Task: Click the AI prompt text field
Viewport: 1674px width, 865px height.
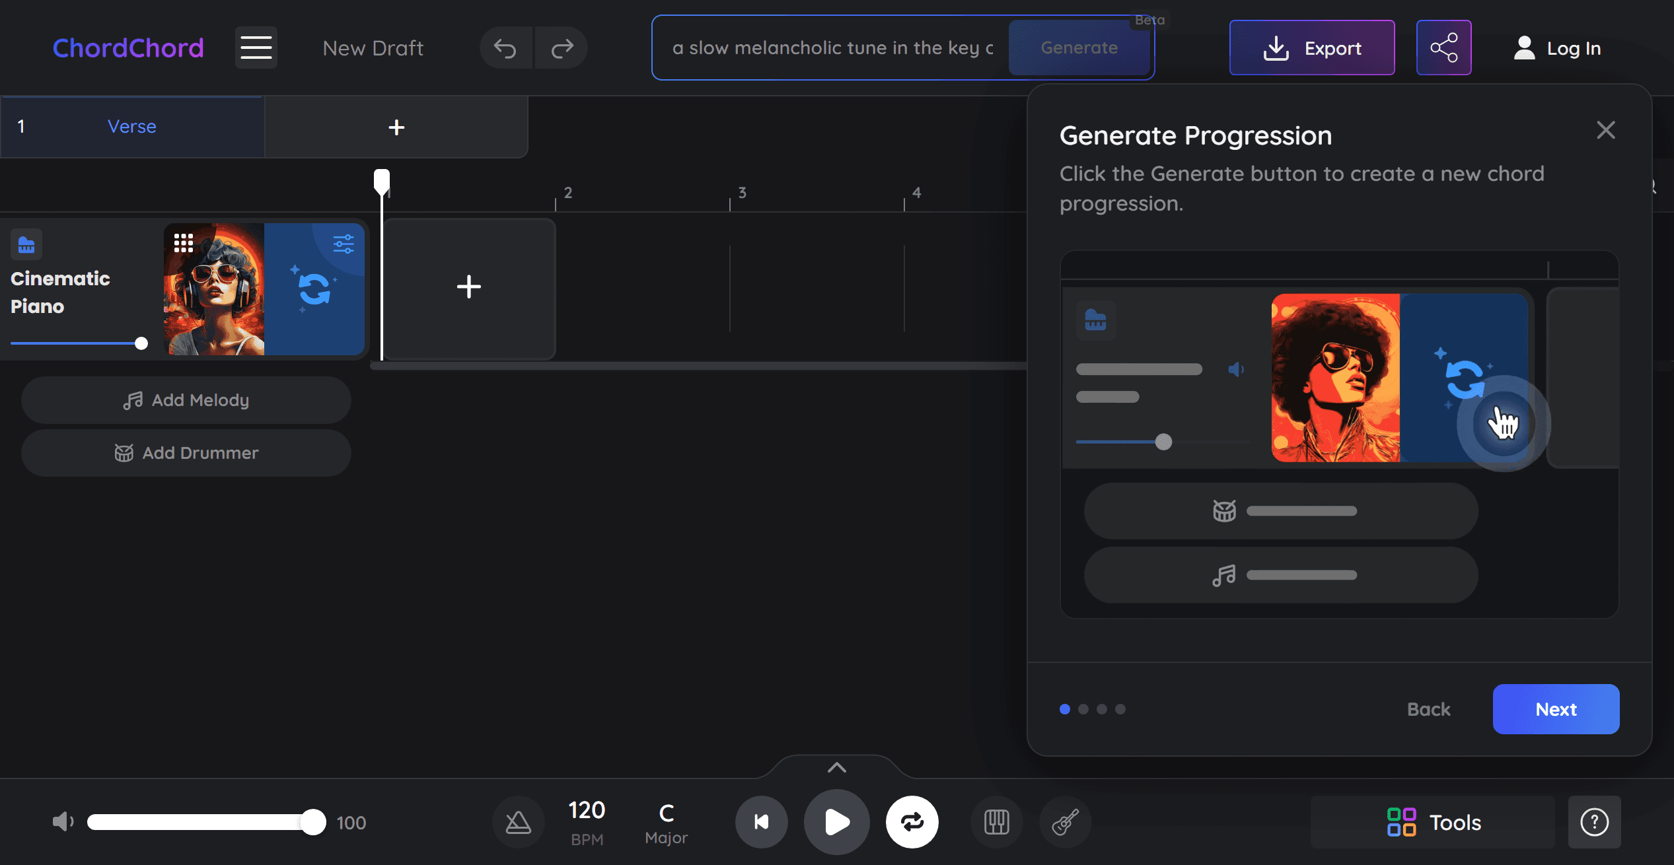Action: [x=832, y=48]
